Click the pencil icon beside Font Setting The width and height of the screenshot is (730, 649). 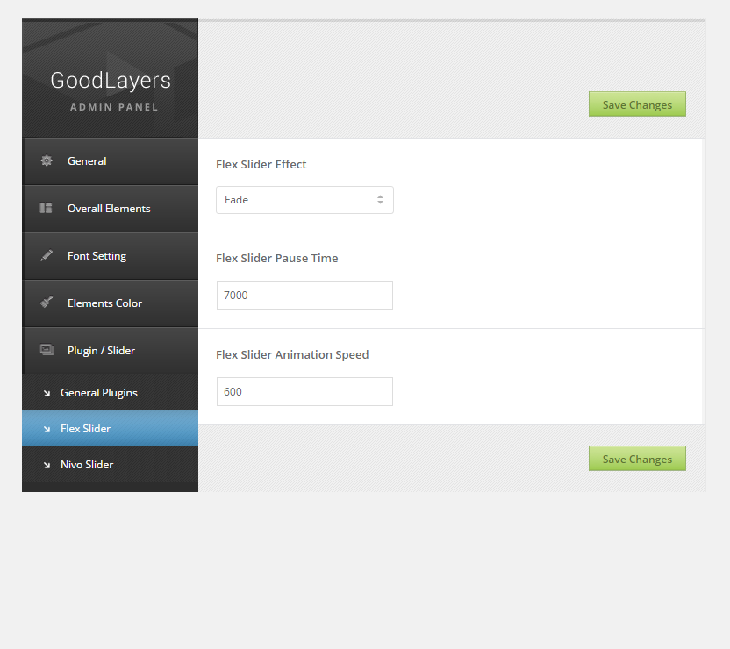[x=47, y=256]
